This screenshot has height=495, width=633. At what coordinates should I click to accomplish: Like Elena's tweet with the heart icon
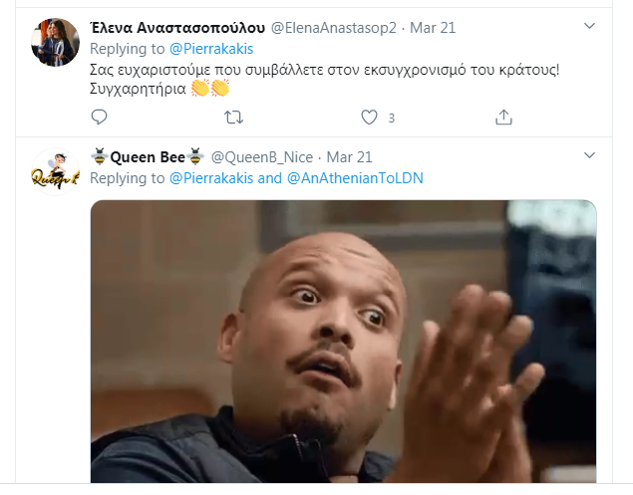pos(369,118)
